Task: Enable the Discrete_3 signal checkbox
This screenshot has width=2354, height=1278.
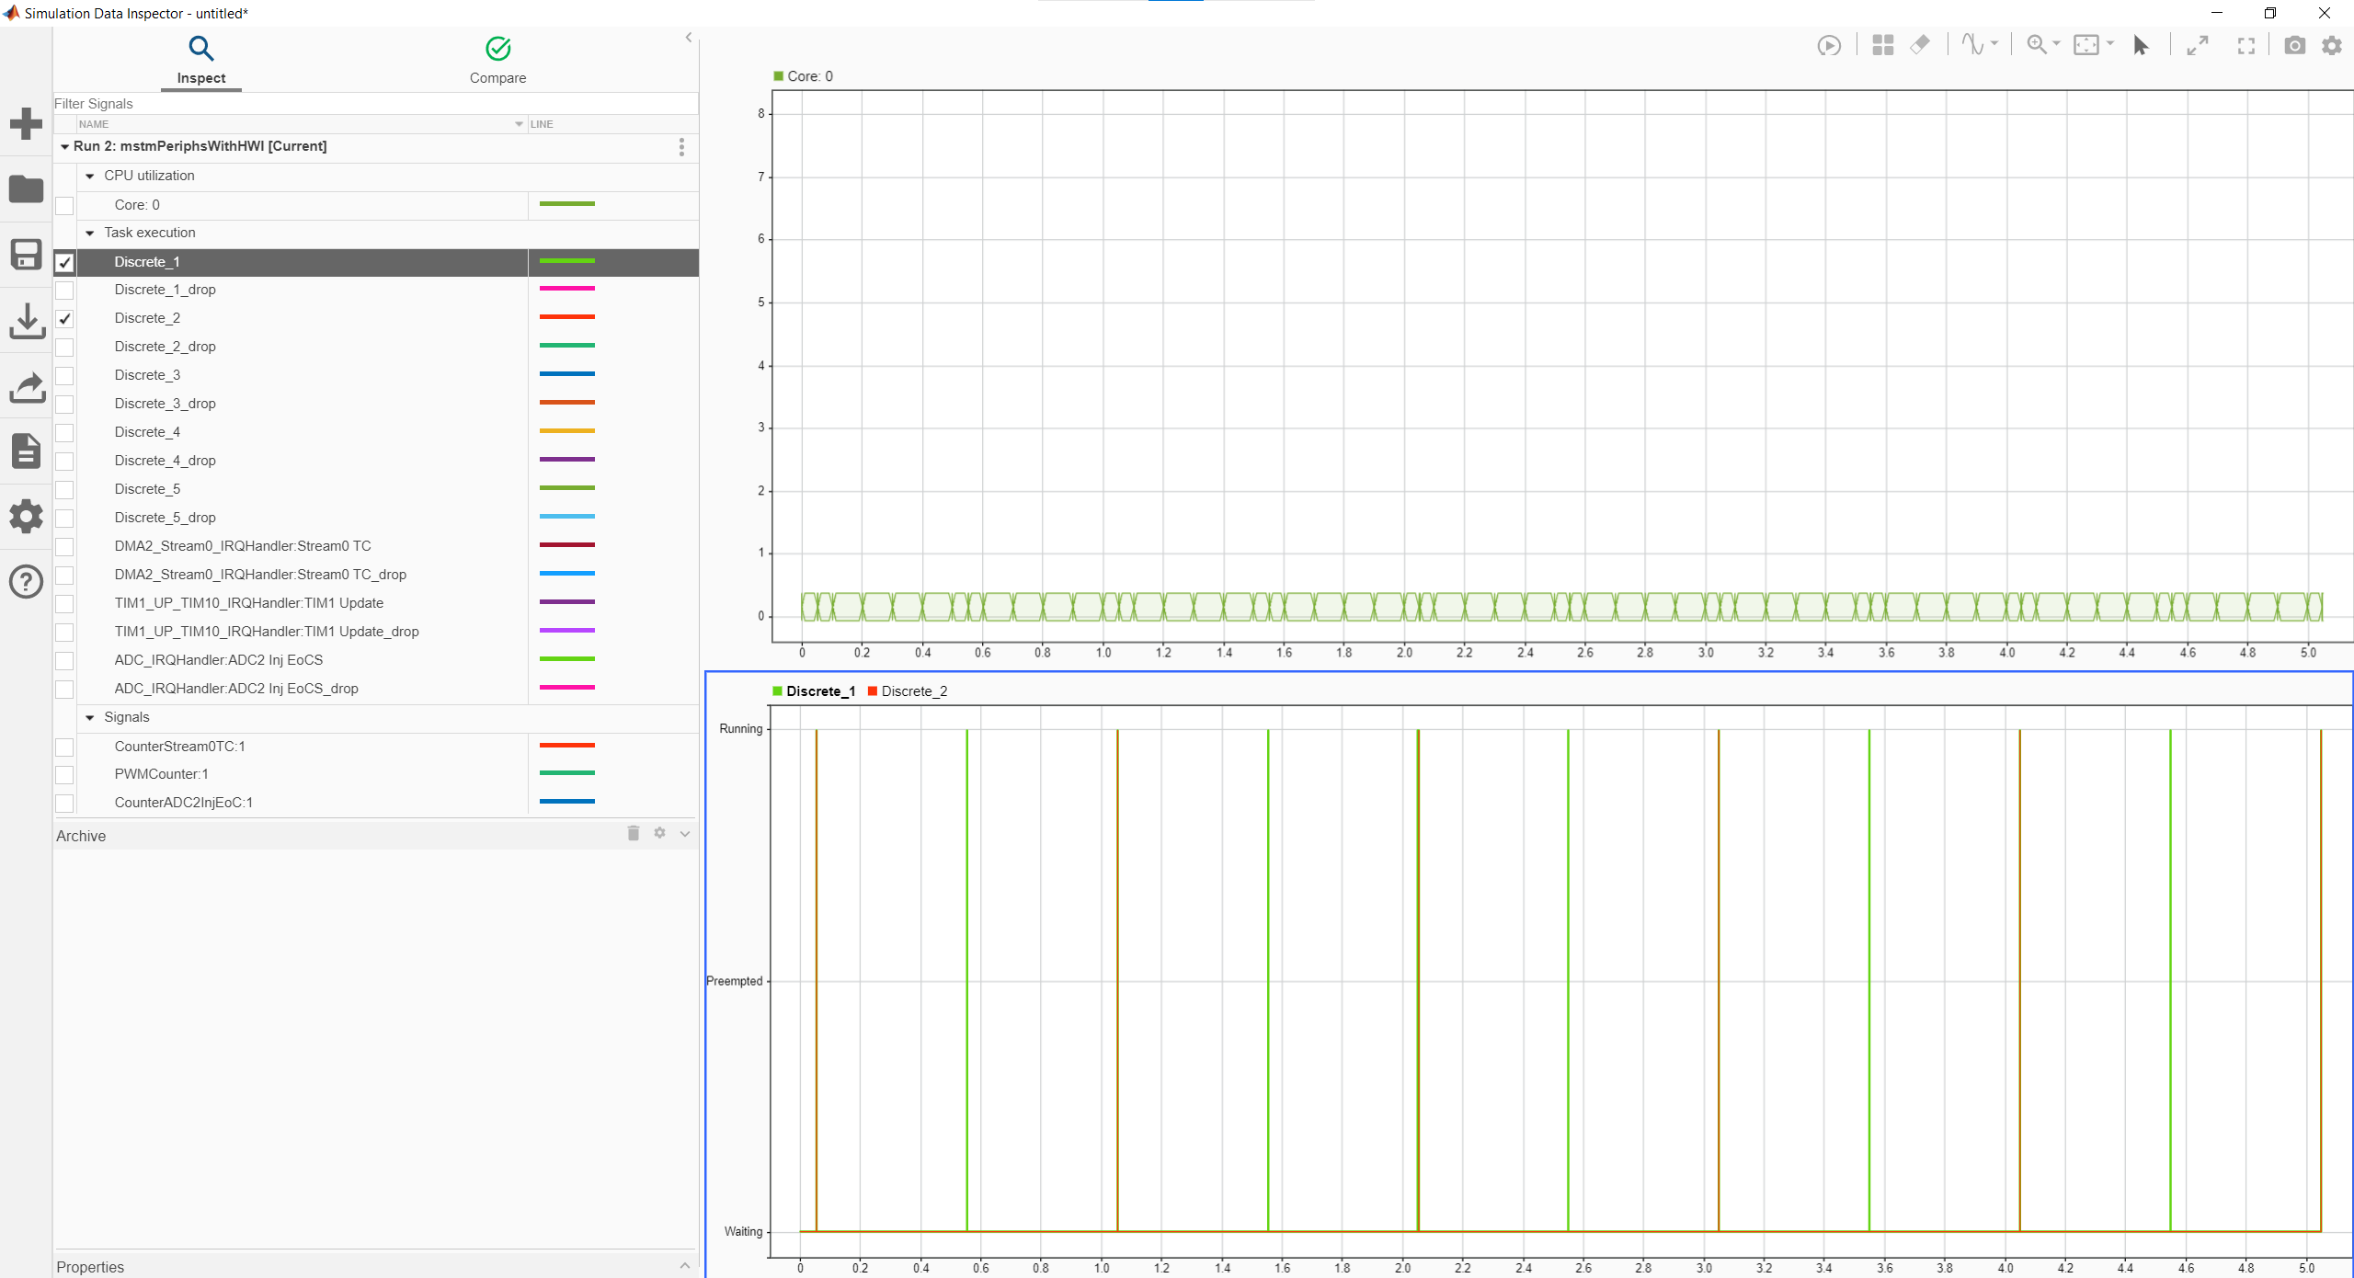Action: tap(64, 375)
